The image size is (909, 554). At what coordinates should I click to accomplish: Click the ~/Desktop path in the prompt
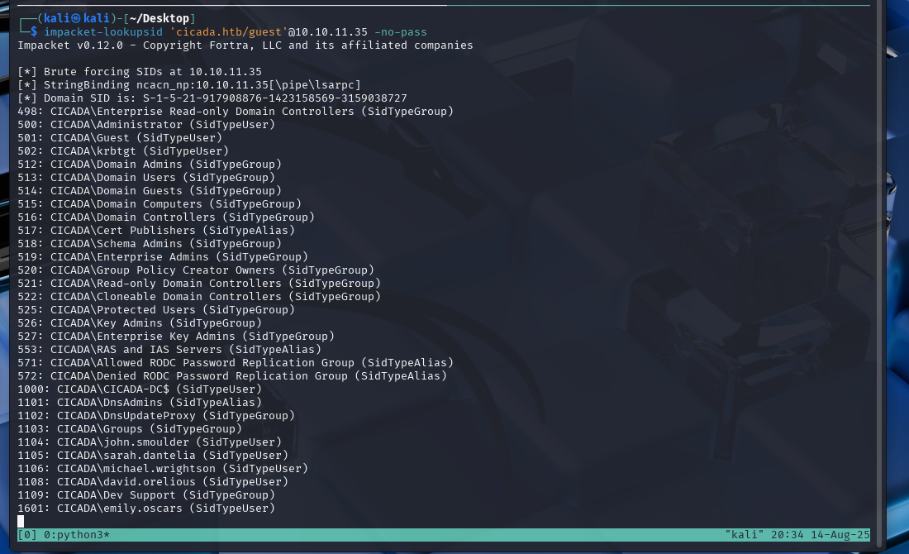click(x=159, y=18)
